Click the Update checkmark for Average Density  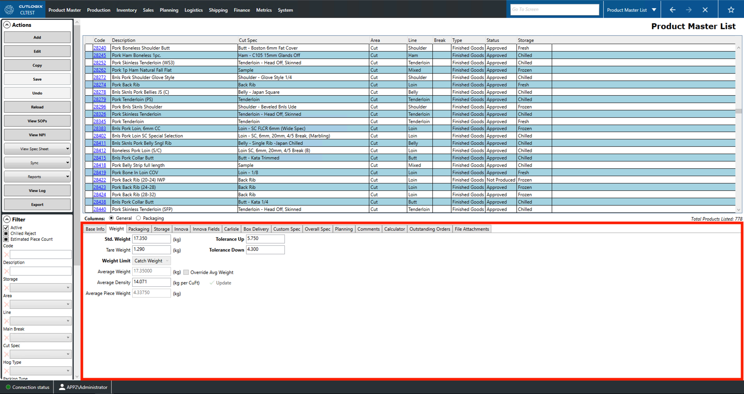pos(211,283)
